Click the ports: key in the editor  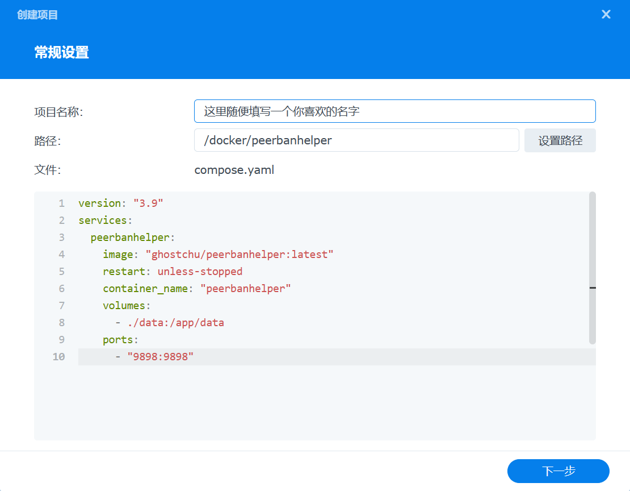tap(120, 340)
